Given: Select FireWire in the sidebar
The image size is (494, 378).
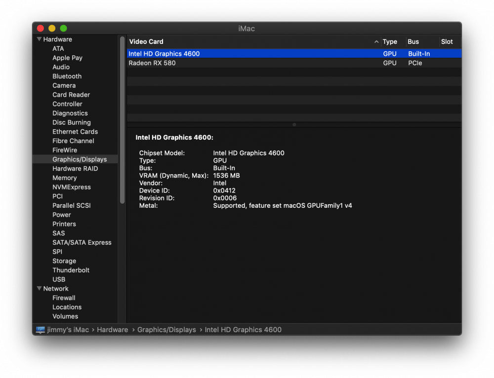Looking at the screenshot, I should pyautogui.click(x=65, y=150).
